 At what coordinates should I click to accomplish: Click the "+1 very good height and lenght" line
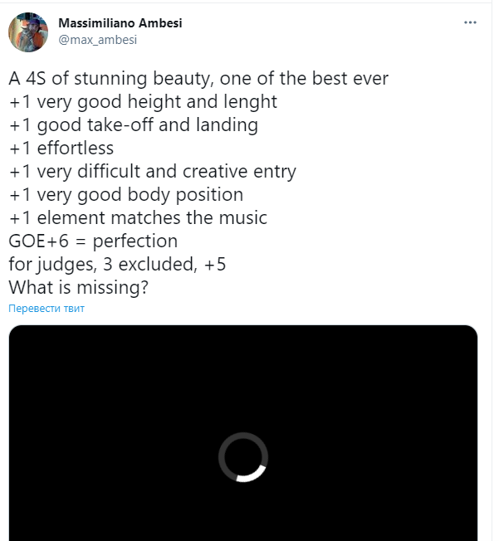[143, 102]
